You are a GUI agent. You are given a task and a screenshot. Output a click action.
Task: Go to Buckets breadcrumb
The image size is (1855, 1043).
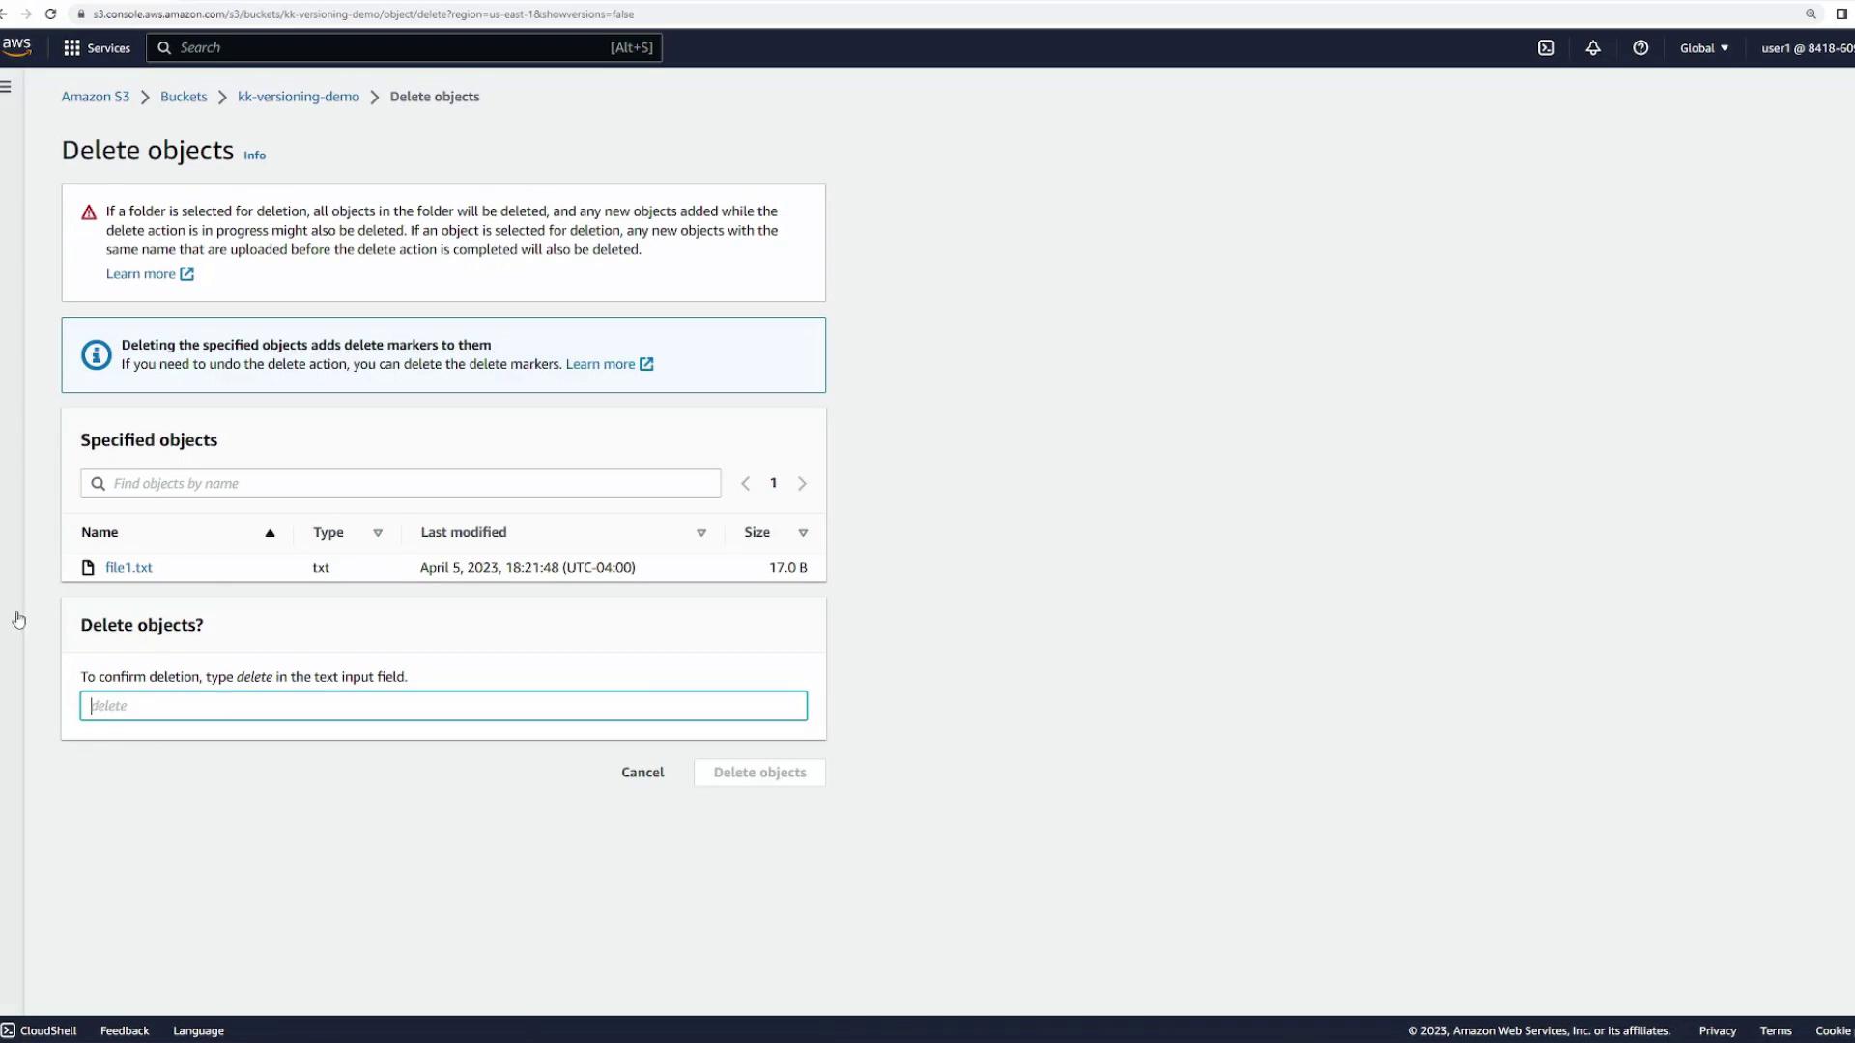184,97
